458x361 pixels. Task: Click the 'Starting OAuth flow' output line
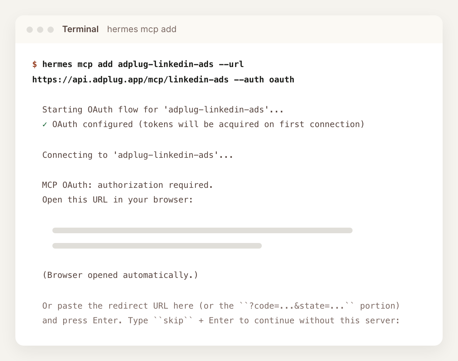163,110
